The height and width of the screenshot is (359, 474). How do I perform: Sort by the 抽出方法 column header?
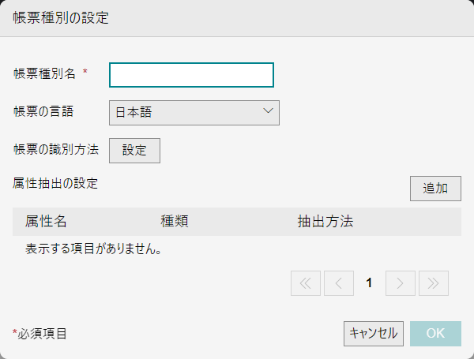click(x=325, y=222)
